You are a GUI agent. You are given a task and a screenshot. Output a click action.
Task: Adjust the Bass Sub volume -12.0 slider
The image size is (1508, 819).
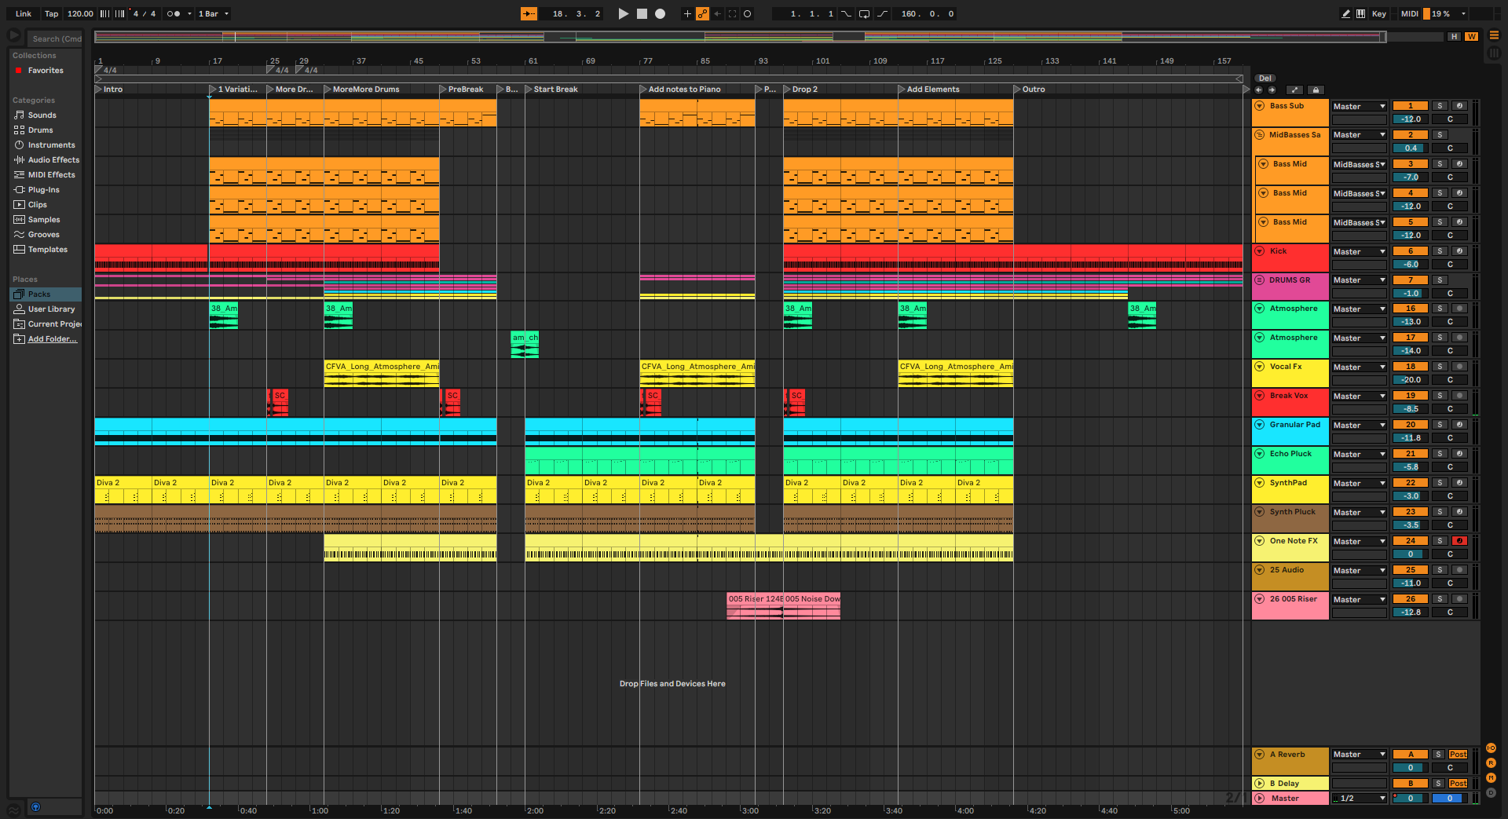[1411, 119]
